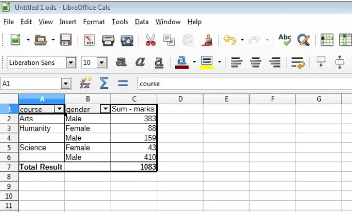Align cell text left

click(237, 62)
